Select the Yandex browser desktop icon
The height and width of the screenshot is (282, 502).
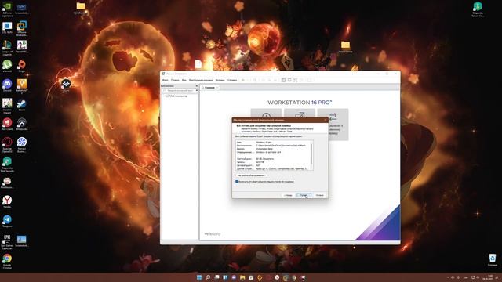click(x=7, y=202)
